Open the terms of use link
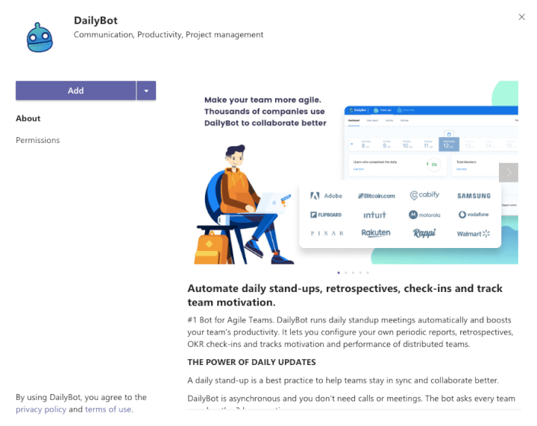 coord(108,410)
